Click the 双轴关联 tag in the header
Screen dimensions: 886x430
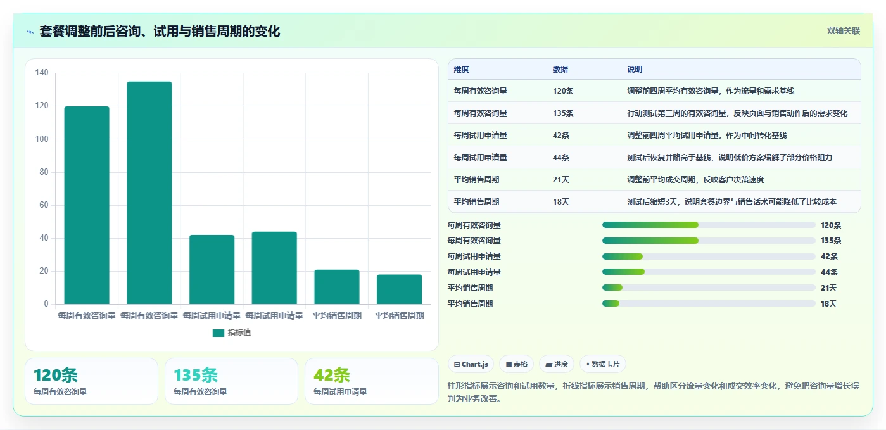click(x=843, y=30)
